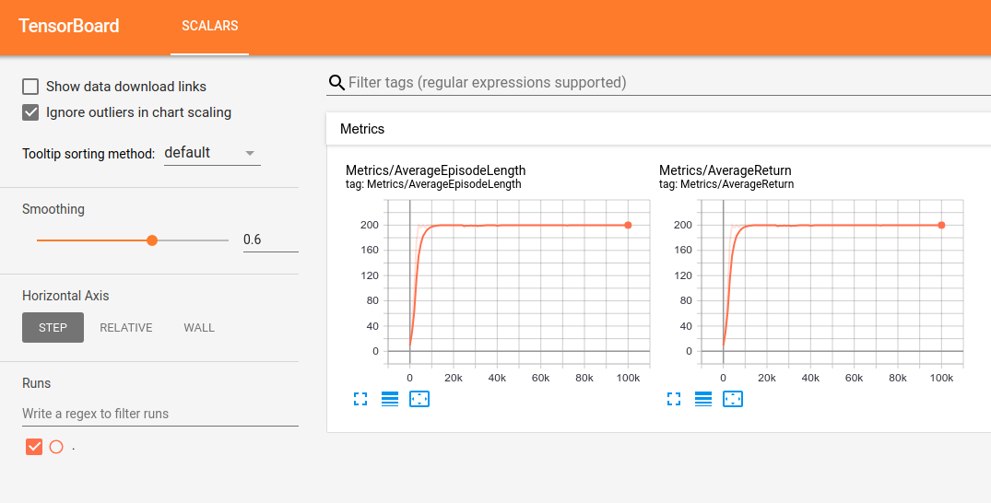The width and height of the screenshot is (991, 503).
Task: Select the '.' run radio circle
Action: [56, 447]
